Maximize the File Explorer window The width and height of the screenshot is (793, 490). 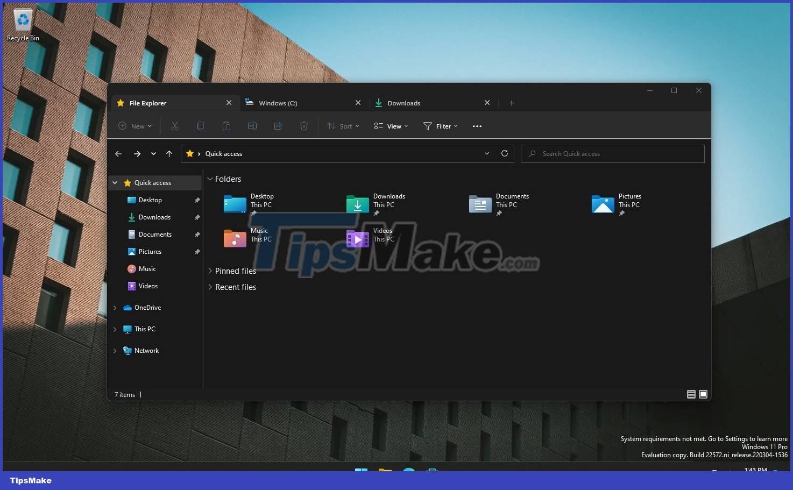tap(674, 90)
